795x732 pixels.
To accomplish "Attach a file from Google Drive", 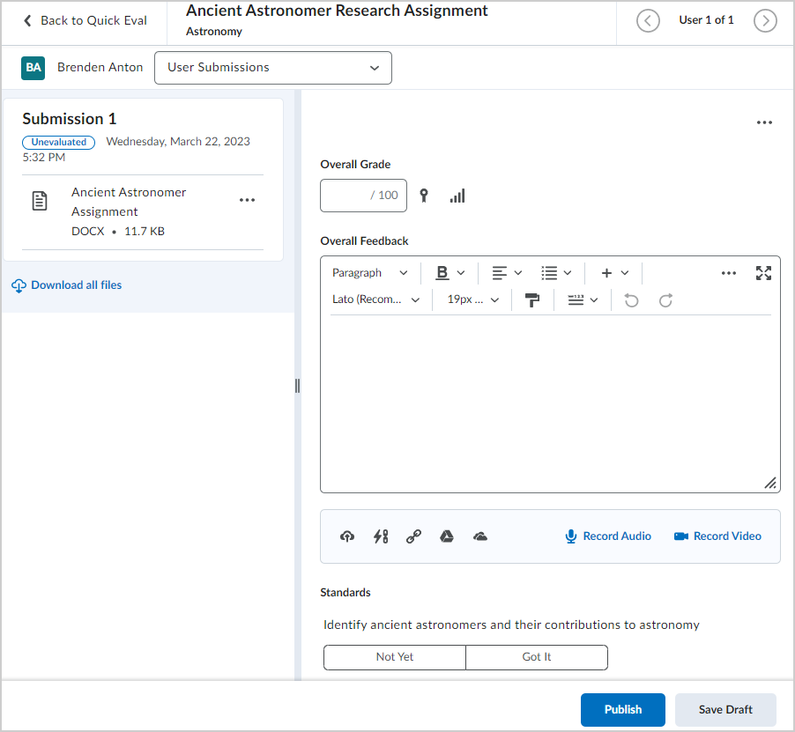I will point(447,536).
